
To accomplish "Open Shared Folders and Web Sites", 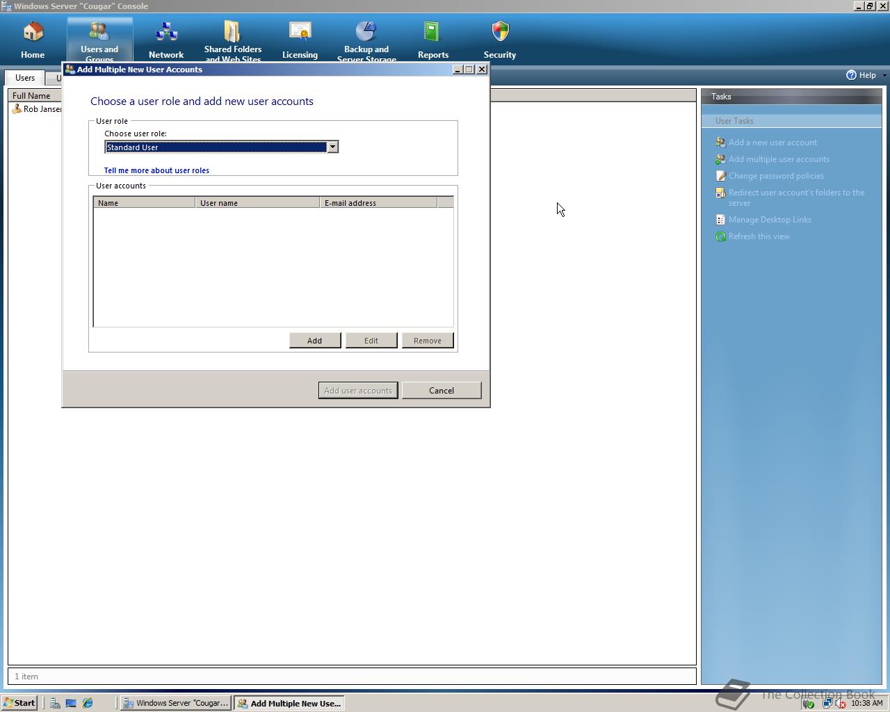I will pyautogui.click(x=232, y=32).
